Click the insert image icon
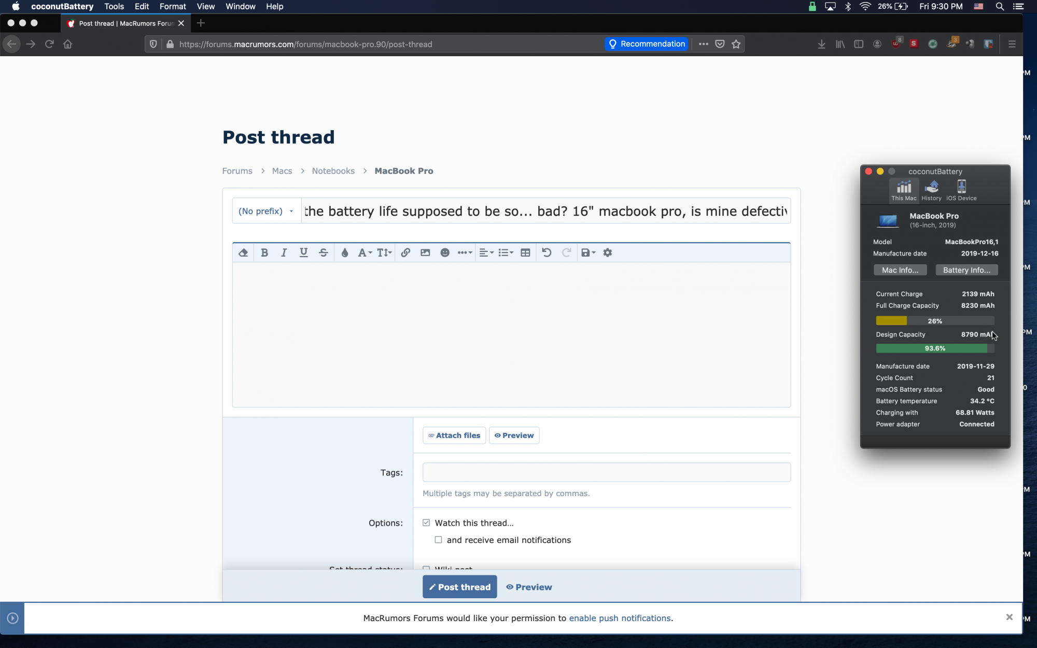 pos(425,252)
